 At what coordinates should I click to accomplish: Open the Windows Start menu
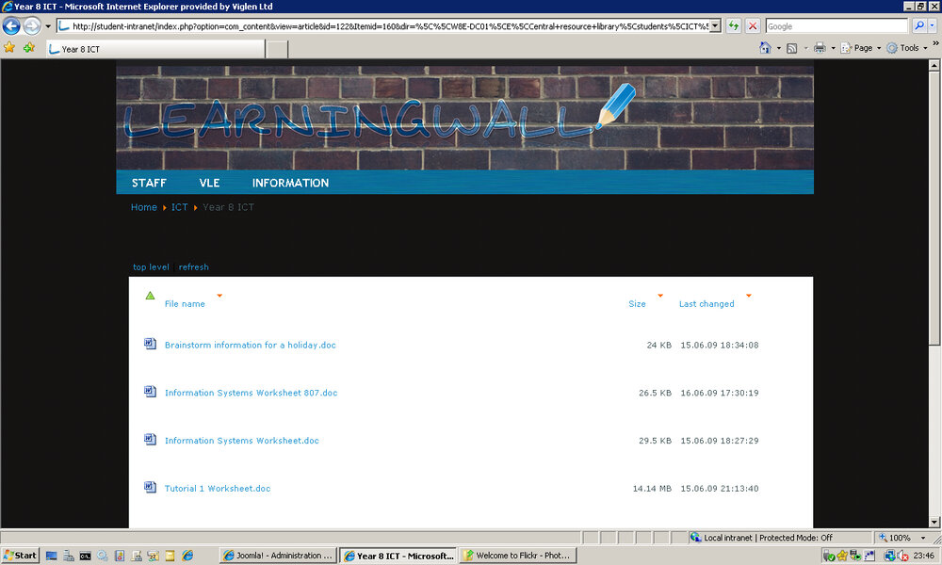pyautogui.click(x=21, y=556)
